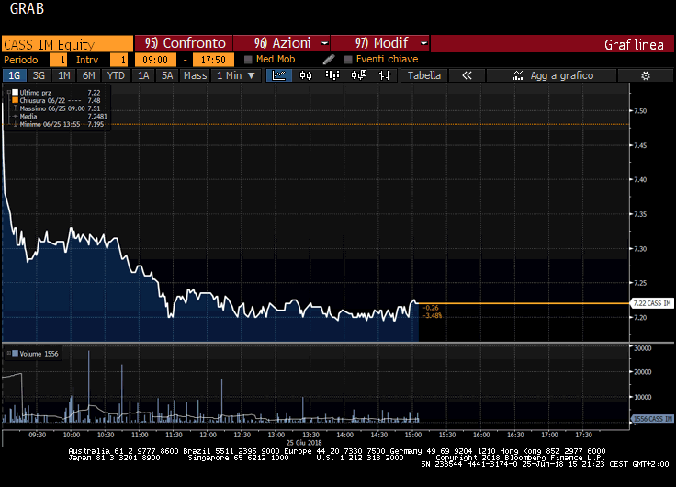Switch to the candlestick chart icon
Screen dimensions: 676x487
[x=306, y=75]
